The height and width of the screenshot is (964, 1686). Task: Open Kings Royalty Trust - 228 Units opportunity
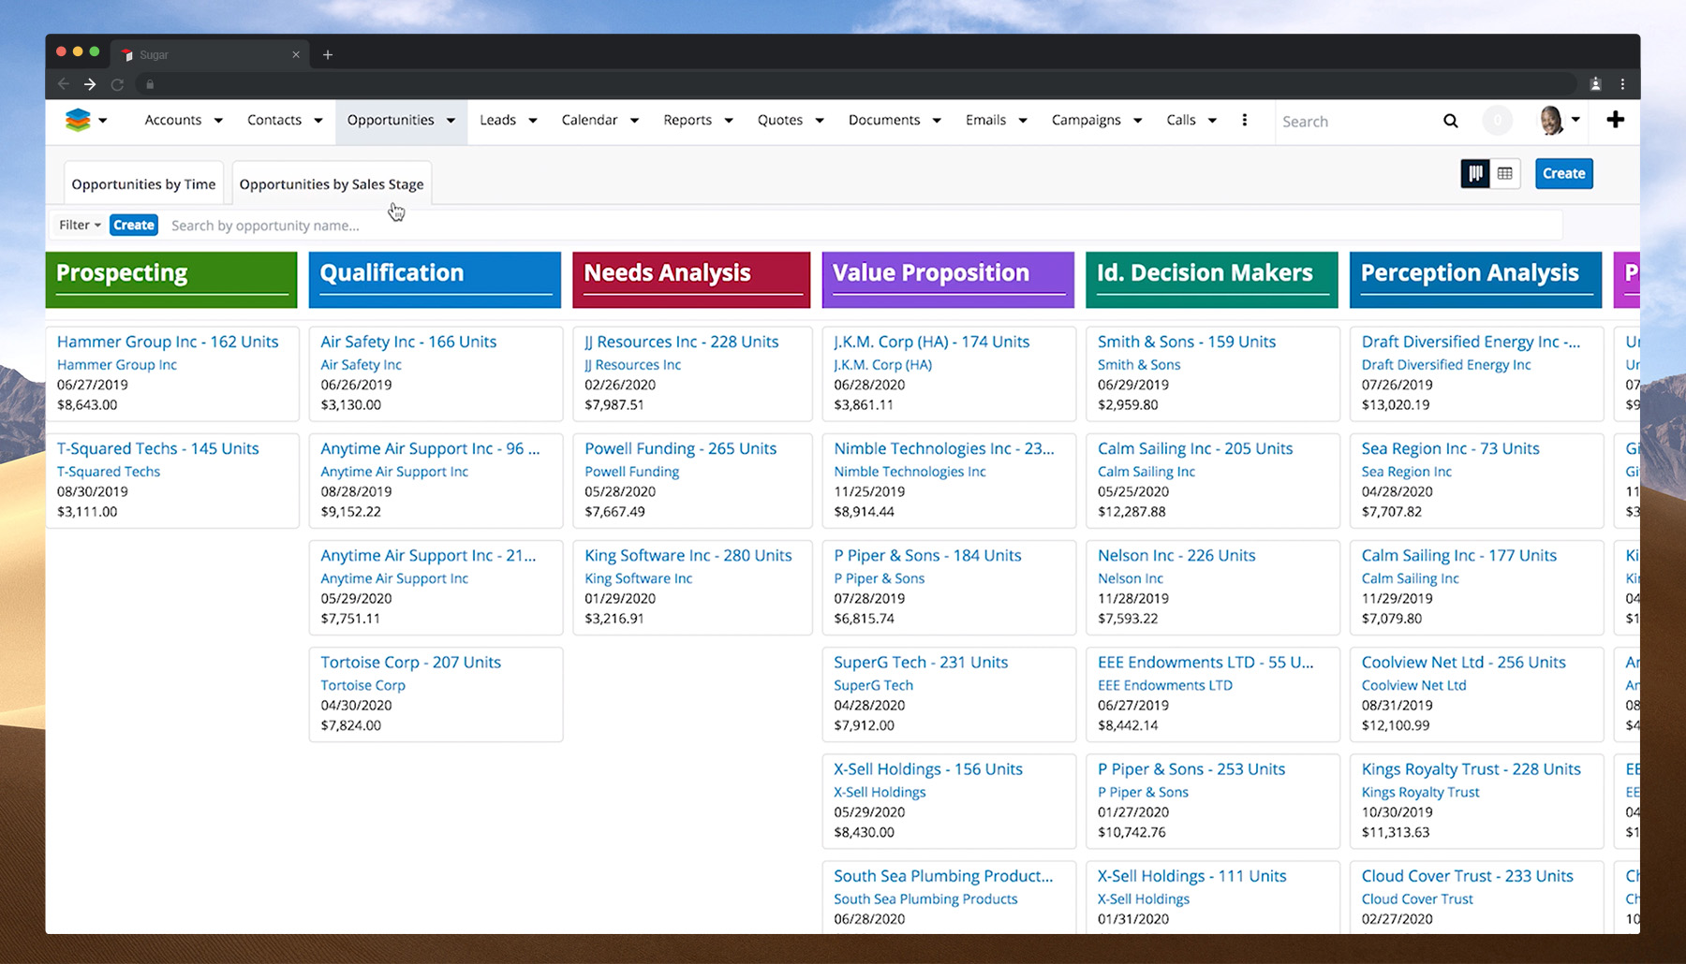[1471, 768]
